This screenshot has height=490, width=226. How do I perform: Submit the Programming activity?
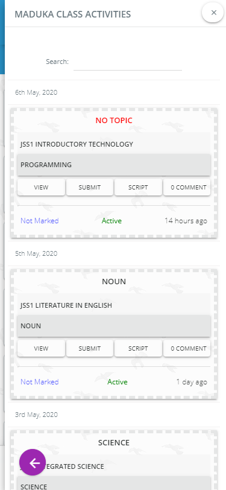pyautogui.click(x=90, y=188)
